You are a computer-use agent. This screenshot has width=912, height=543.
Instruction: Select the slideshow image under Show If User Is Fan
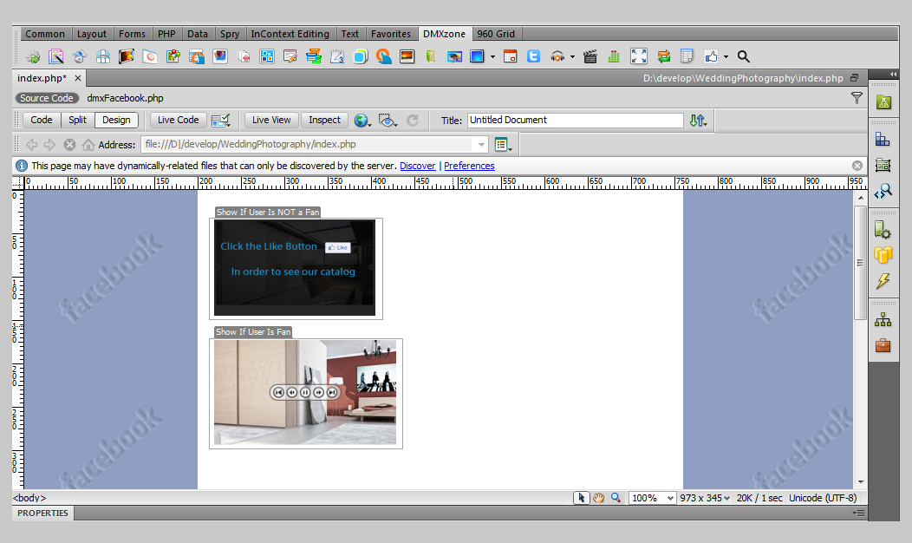click(305, 393)
